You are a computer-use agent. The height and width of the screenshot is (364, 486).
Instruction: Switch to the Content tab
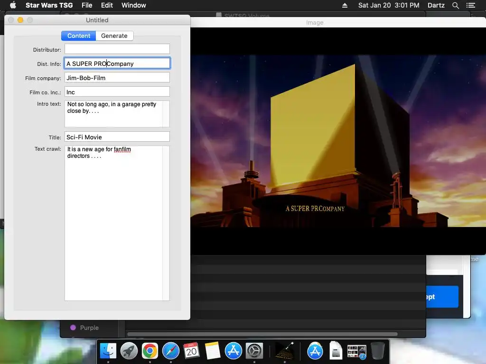(x=79, y=36)
